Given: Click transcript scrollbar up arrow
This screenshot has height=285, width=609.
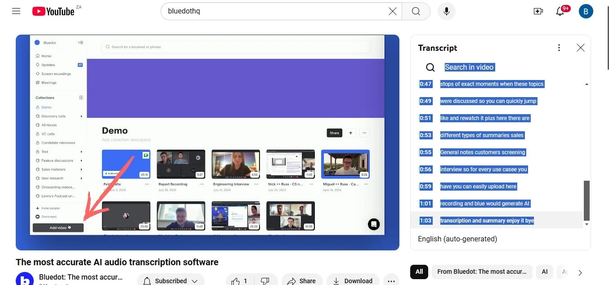Looking at the screenshot, I should [587, 84].
